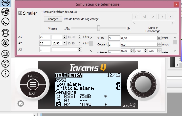
Task: Click the 'Critical alarm' line on LCD
Action: click(88, 88)
